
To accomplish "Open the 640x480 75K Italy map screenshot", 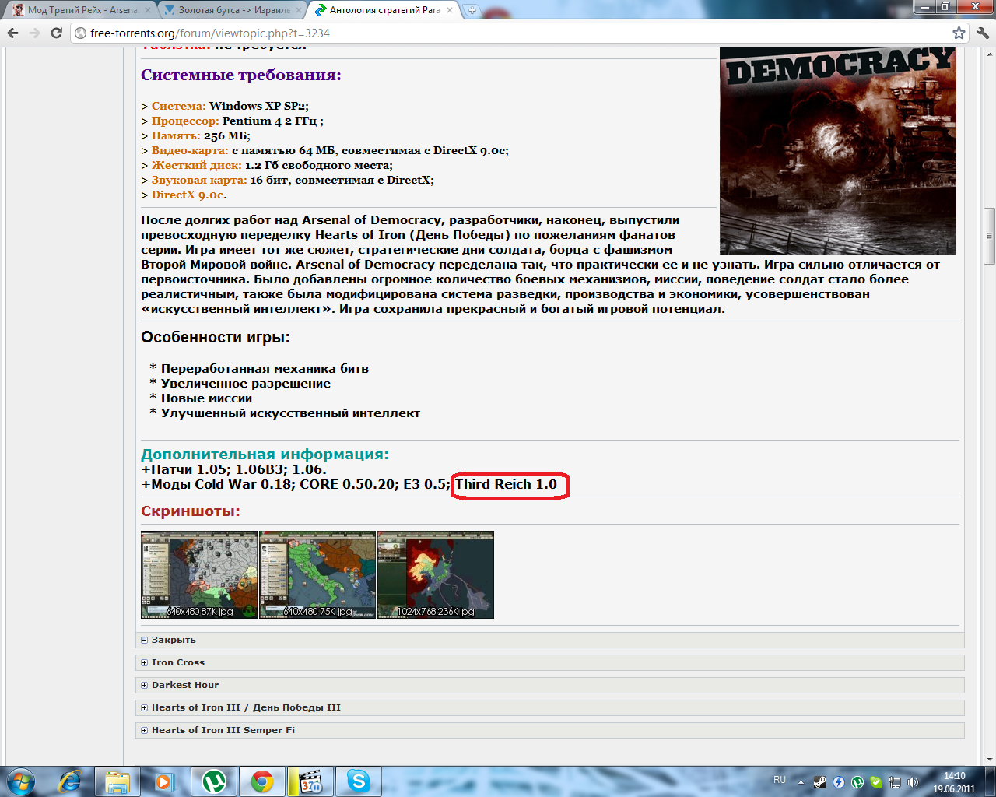I will click(x=317, y=575).
